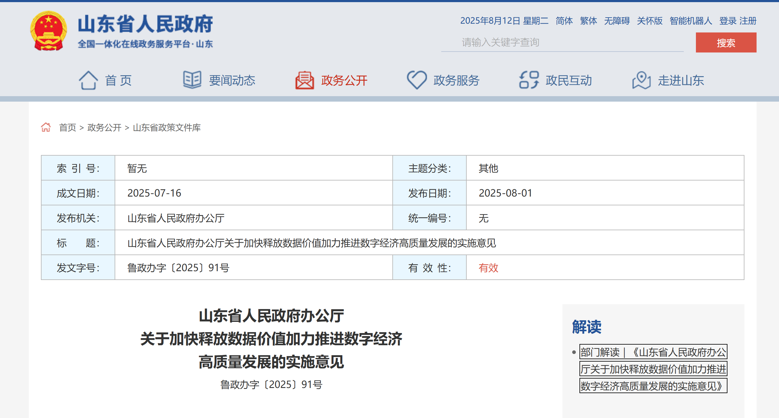The height and width of the screenshot is (418, 779).
Task: Switch to 关怀版 mode
Action: (x=650, y=21)
